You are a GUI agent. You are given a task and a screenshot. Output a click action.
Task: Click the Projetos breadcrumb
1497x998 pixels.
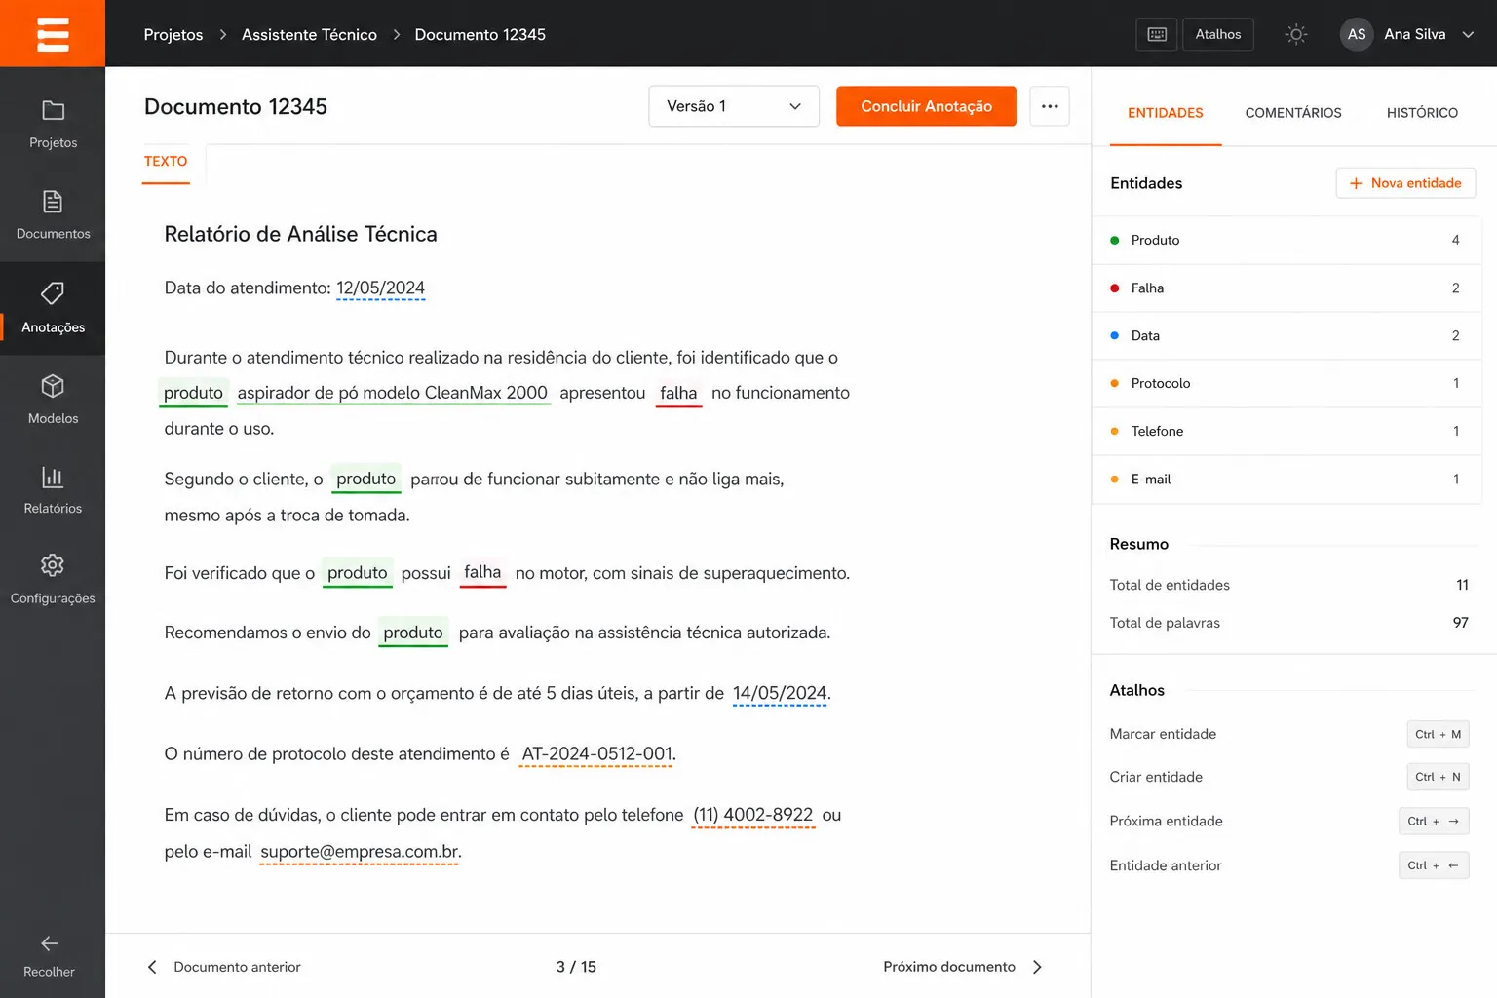click(x=173, y=34)
